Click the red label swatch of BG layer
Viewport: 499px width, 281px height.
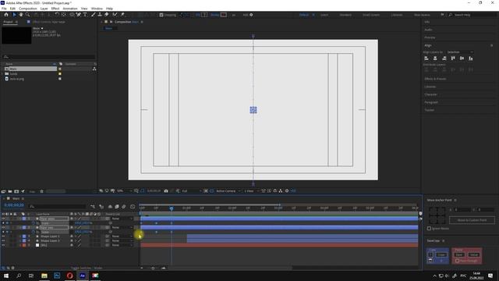[24, 245]
